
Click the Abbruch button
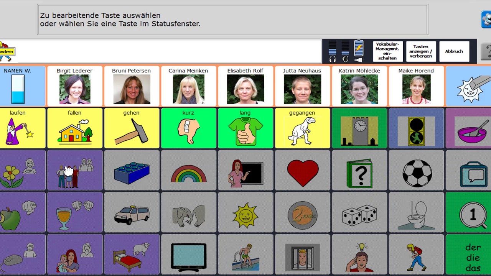point(454,51)
